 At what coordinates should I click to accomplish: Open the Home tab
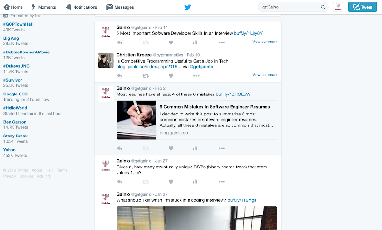pos(13,7)
